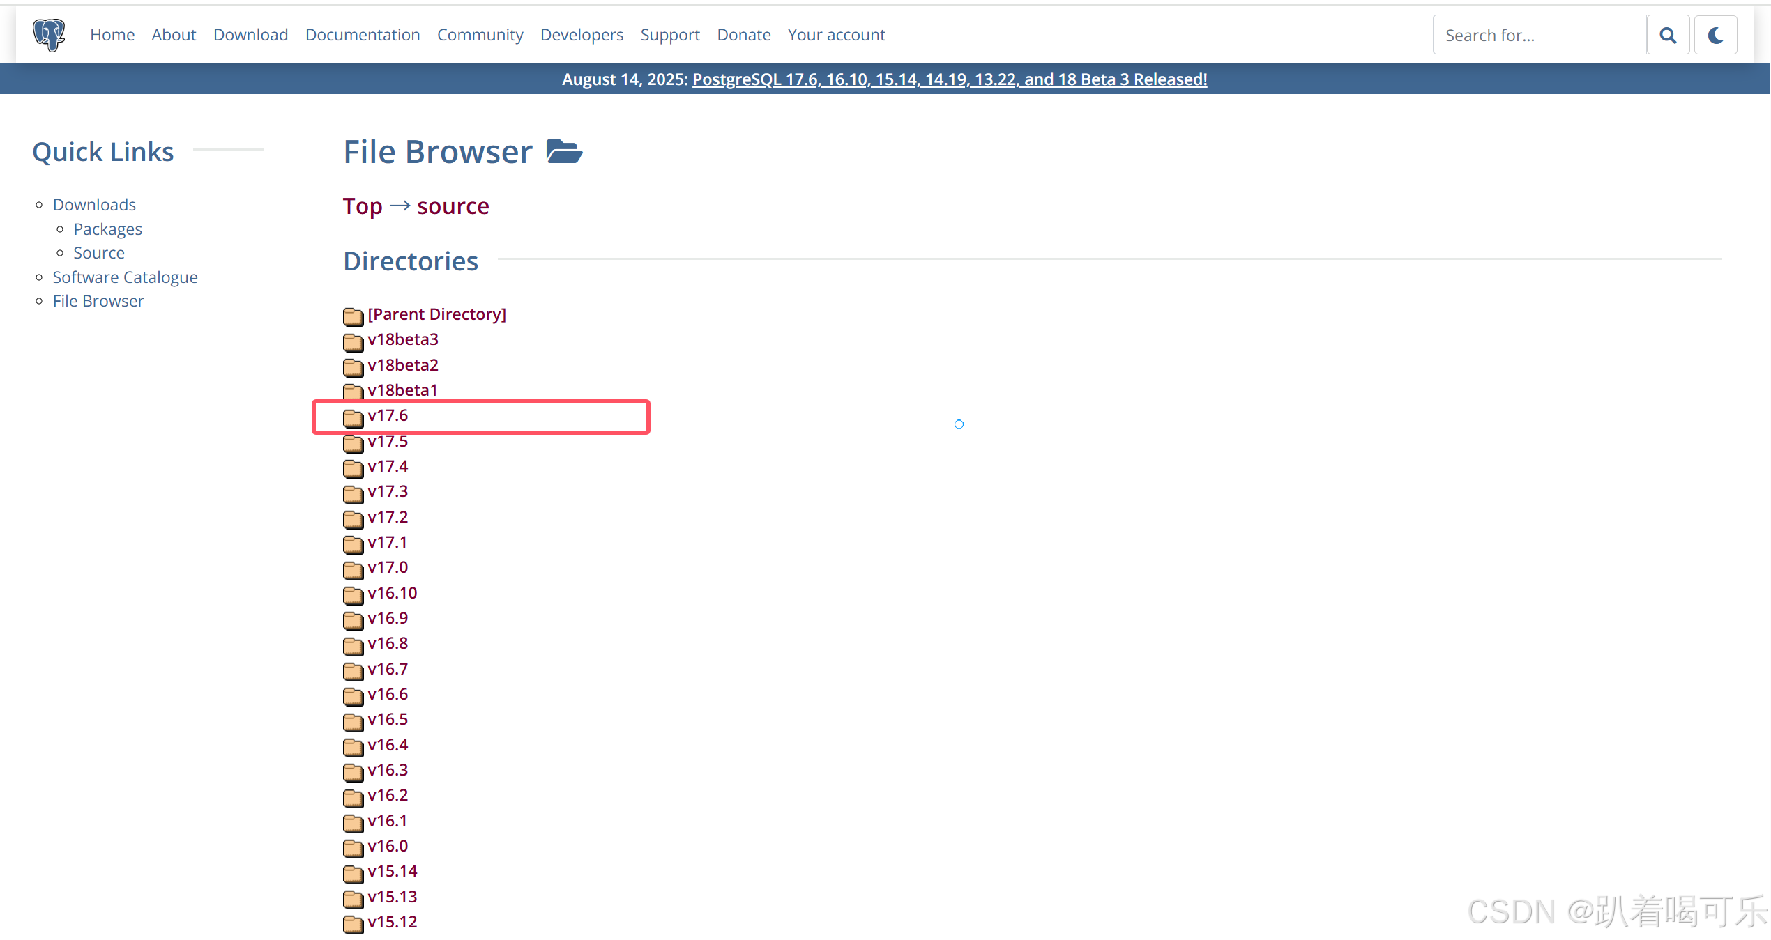Open the About menu item
1771x940 pixels.
tap(174, 35)
